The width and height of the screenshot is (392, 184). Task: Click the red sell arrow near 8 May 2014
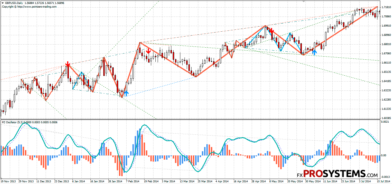point(271,31)
